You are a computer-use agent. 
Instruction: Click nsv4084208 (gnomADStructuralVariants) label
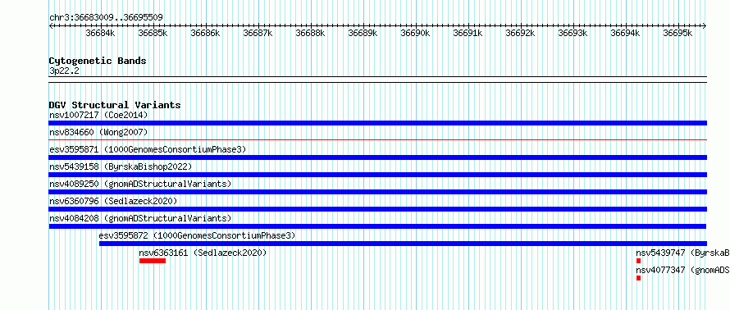(x=140, y=218)
